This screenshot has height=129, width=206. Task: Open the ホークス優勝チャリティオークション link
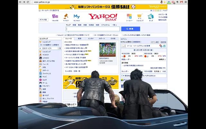pos(106,35)
